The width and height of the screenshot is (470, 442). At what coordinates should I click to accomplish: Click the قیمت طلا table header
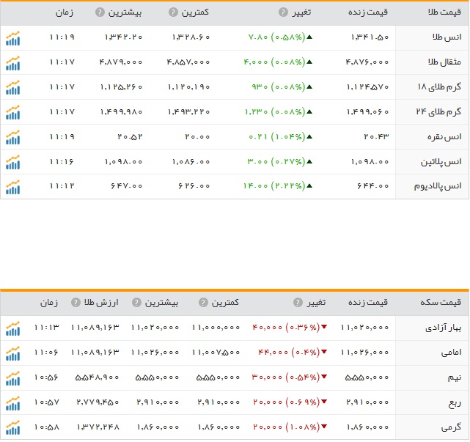click(444, 12)
